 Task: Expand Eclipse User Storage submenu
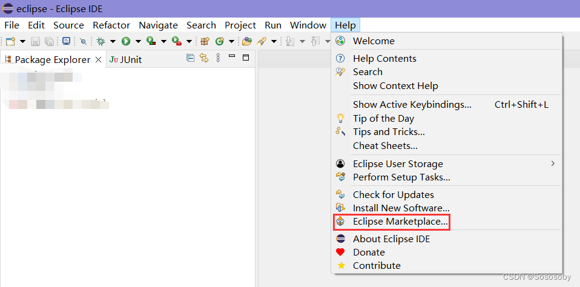[447, 163]
